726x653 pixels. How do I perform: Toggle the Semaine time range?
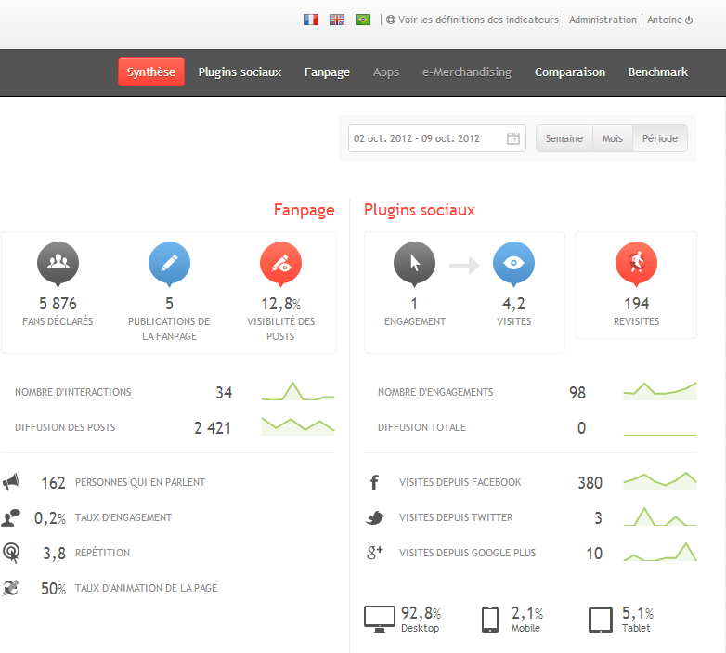point(564,138)
